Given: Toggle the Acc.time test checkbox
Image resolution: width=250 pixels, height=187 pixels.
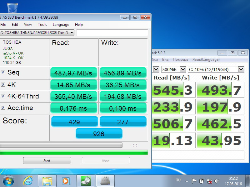Looking at the screenshot, I should point(3,108).
